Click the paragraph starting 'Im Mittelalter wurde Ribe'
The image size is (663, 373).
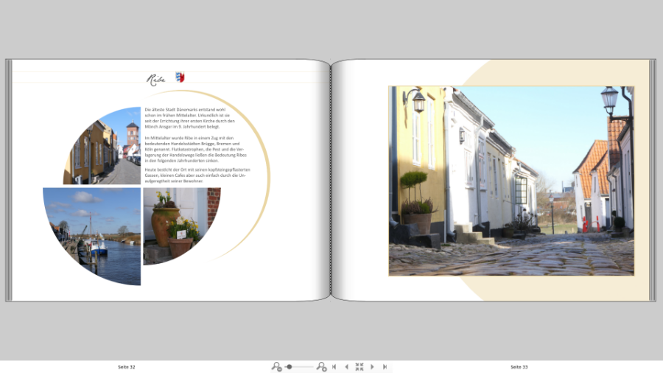(195, 150)
